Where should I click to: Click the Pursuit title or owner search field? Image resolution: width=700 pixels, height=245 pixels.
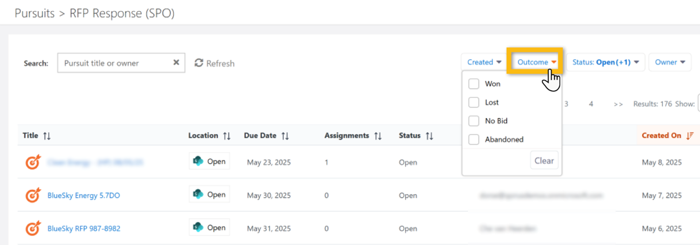115,63
